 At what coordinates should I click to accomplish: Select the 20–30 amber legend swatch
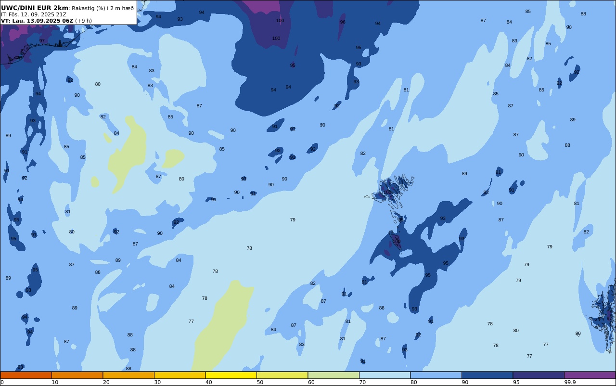pos(128,375)
